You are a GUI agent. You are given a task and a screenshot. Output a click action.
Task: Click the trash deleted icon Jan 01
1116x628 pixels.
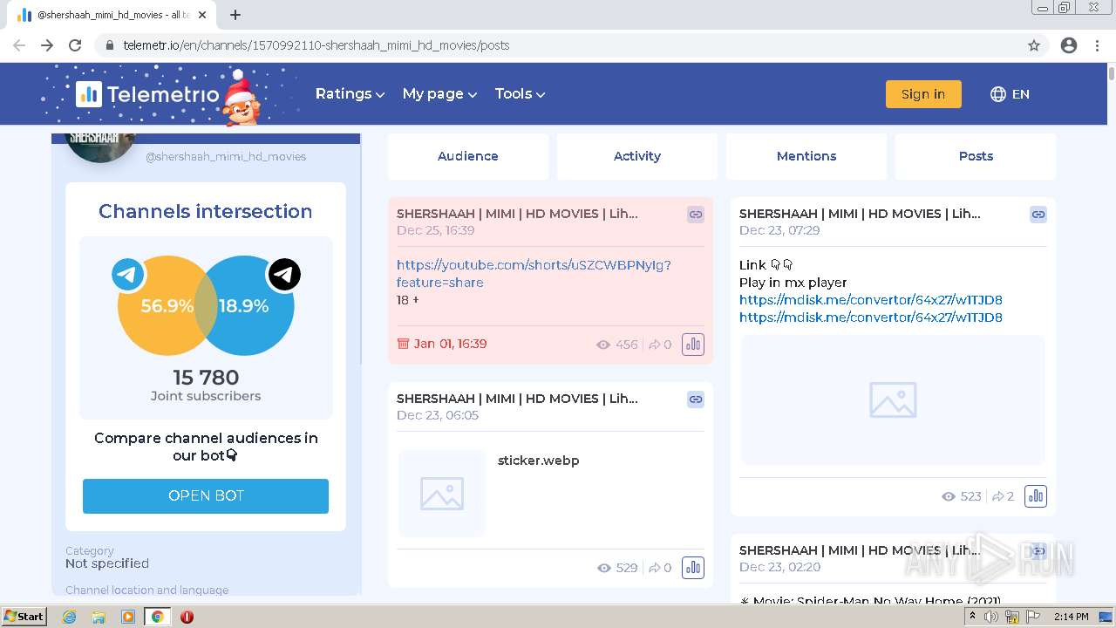(x=403, y=344)
